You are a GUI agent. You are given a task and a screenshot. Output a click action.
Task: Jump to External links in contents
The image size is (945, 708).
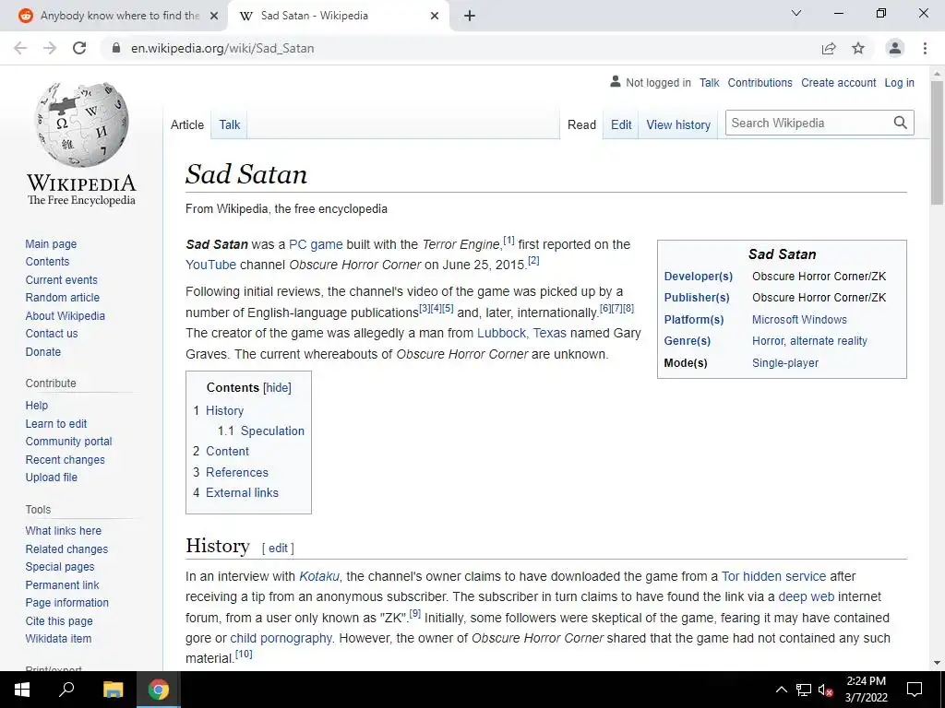(x=242, y=493)
